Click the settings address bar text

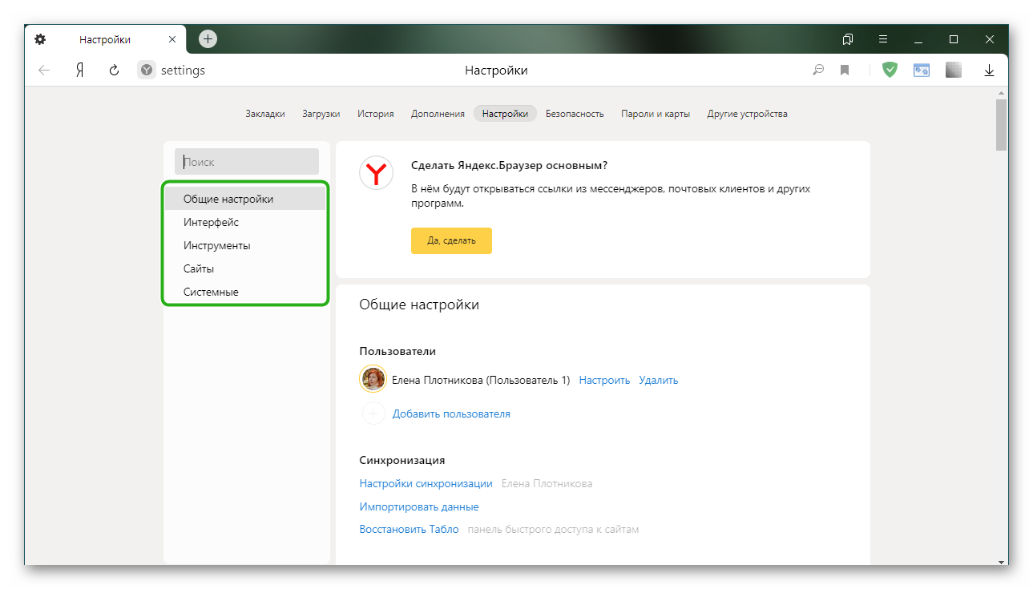point(183,71)
